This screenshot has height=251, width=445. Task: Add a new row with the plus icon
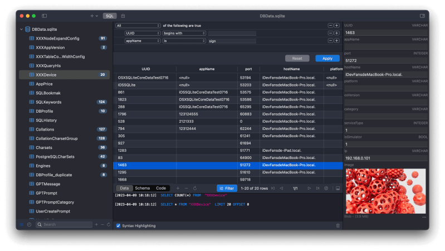(x=178, y=188)
